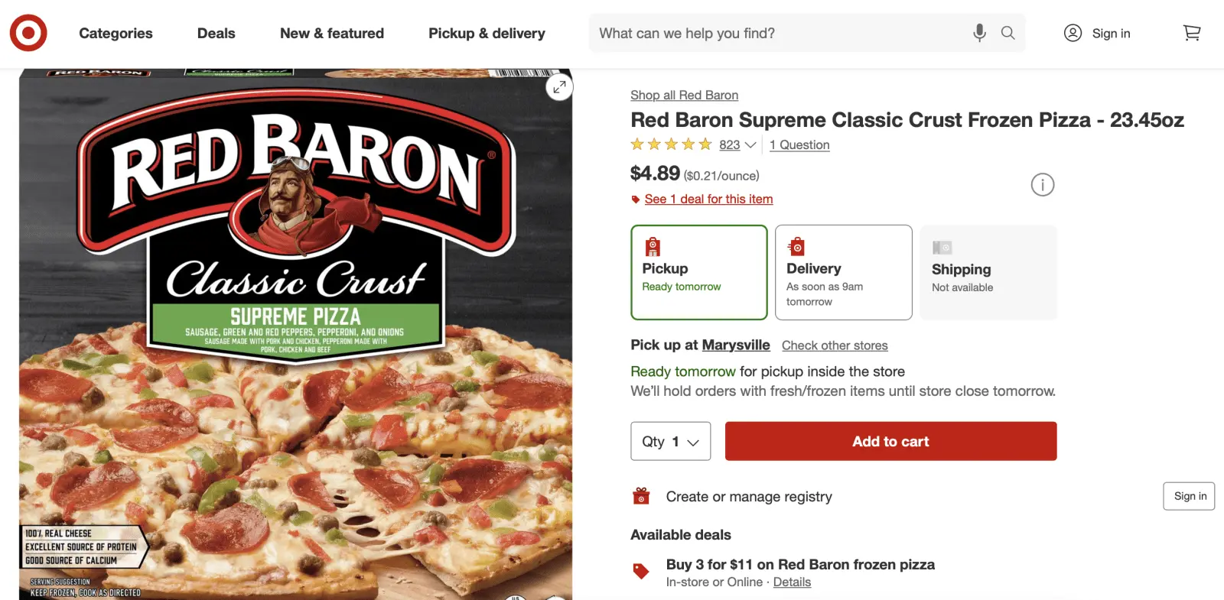Expand the 823 ratings breakdown chevron
1224x600 pixels.
point(750,145)
